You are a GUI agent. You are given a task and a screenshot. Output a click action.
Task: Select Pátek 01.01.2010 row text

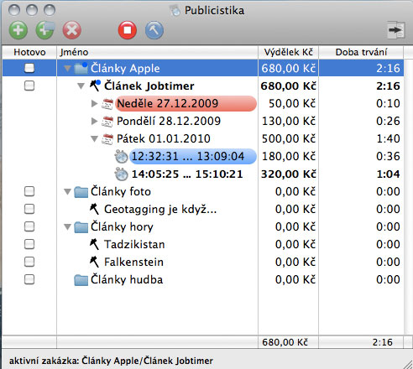(164, 138)
